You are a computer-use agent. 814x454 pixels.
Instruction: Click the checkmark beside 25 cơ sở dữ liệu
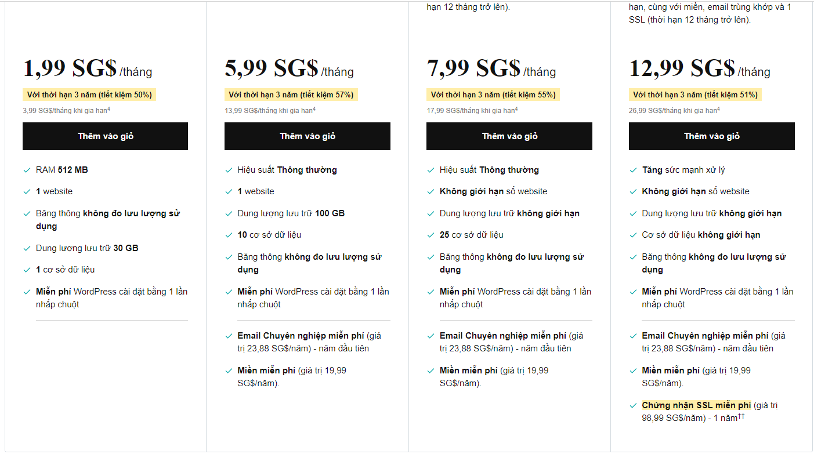pos(430,235)
